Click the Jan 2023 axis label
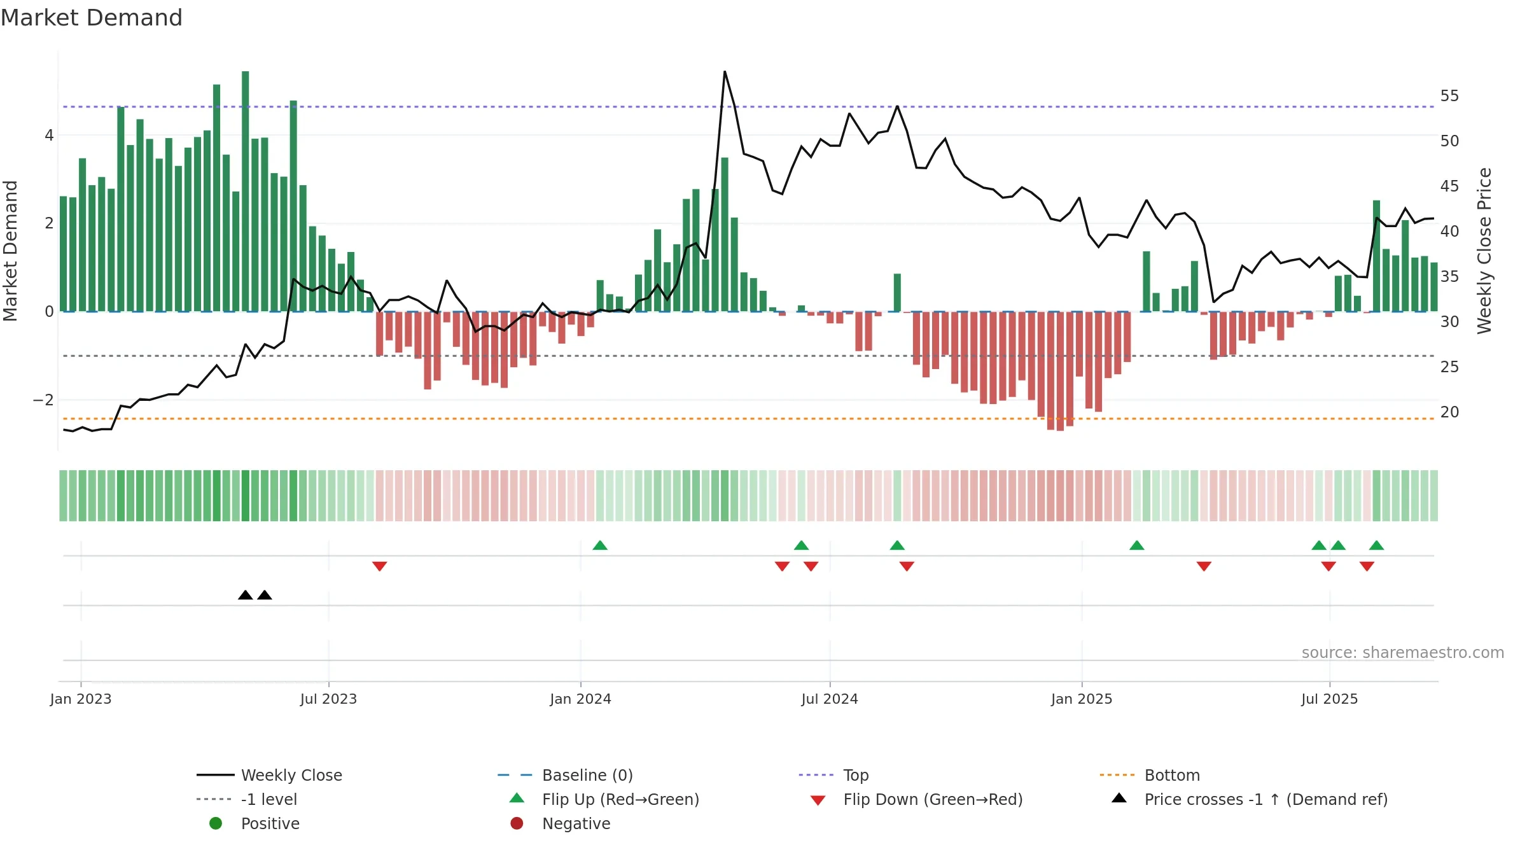 (x=81, y=699)
